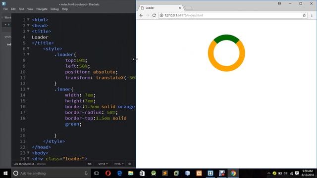Click line number 17 in the gutter
Image resolution: width=317 pixels, height=178 pixels.
[23, 112]
